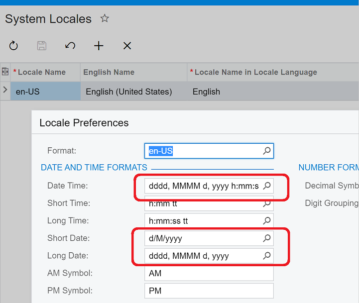Screen dimensions: 359x303
Task: Add System Locales to favorites with star
Action: click(105, 18)
